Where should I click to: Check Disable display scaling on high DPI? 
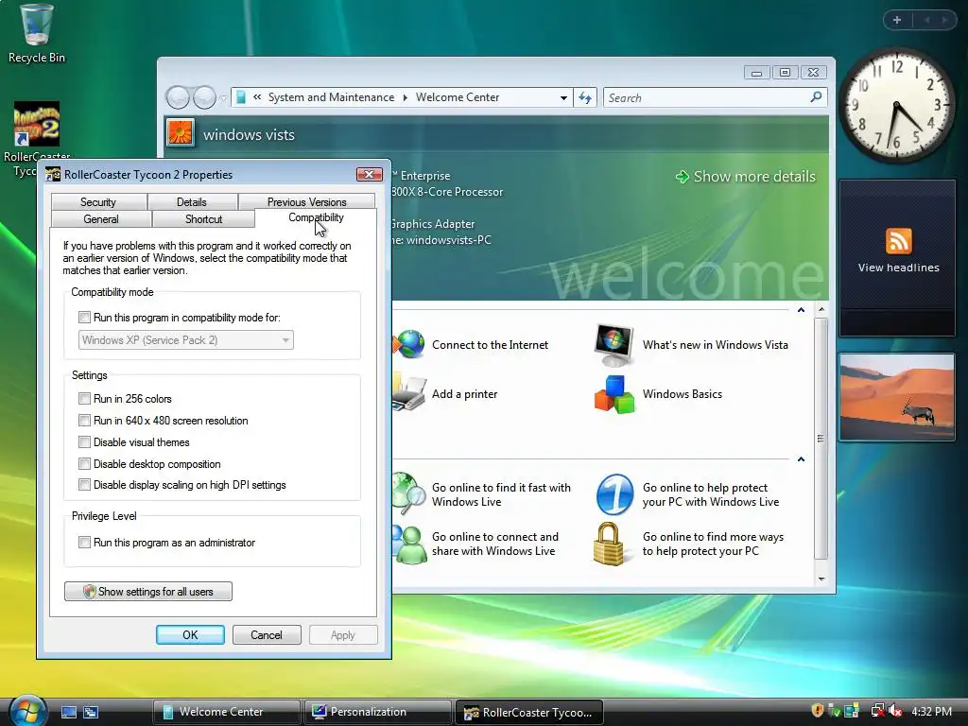coord(84,485)
